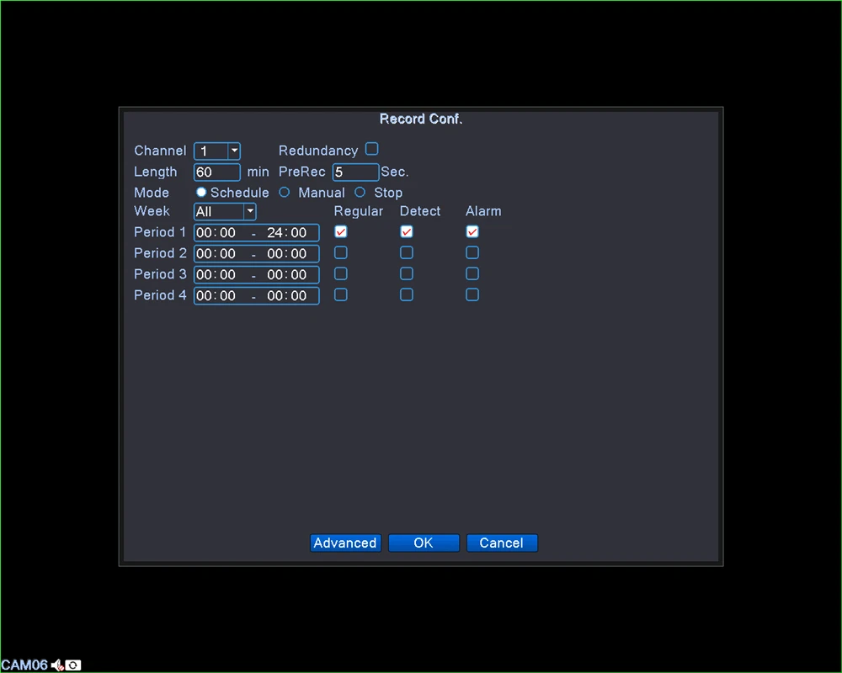Click the Record Conf. dialog title
The image size is (842, 673).
pos(421,119)
